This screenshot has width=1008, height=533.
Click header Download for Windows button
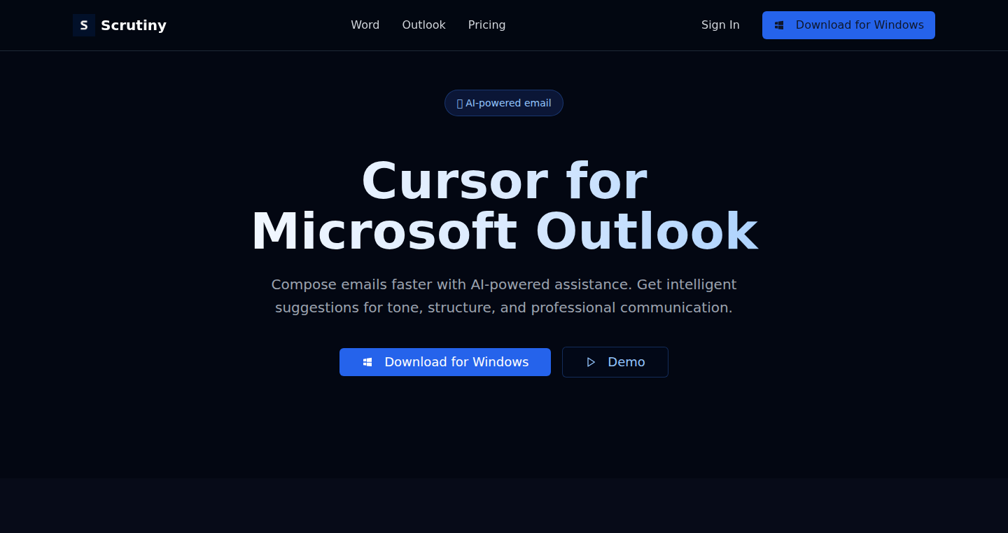click(x=848, y=25)
